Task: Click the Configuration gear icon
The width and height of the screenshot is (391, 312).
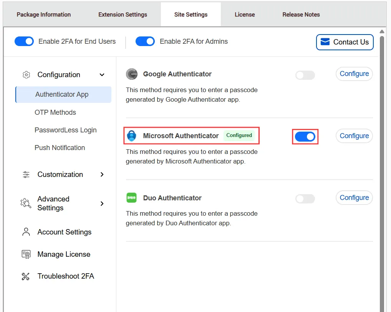Action: pos(26,74)
